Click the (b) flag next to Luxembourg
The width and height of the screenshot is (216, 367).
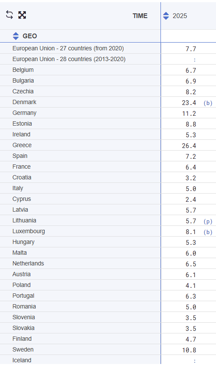tap(208, 232)
